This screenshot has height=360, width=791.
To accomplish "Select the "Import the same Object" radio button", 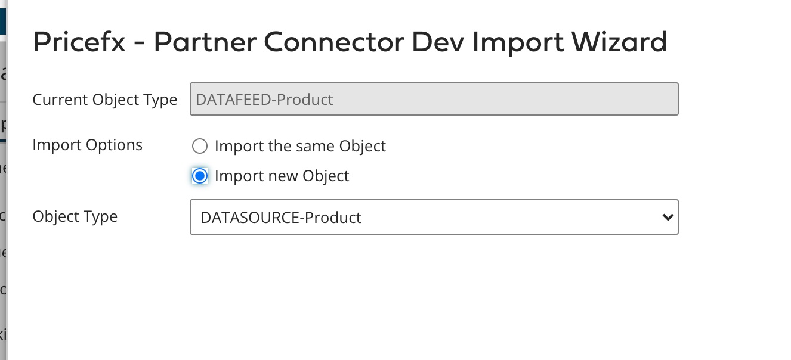I will point(200,146).
